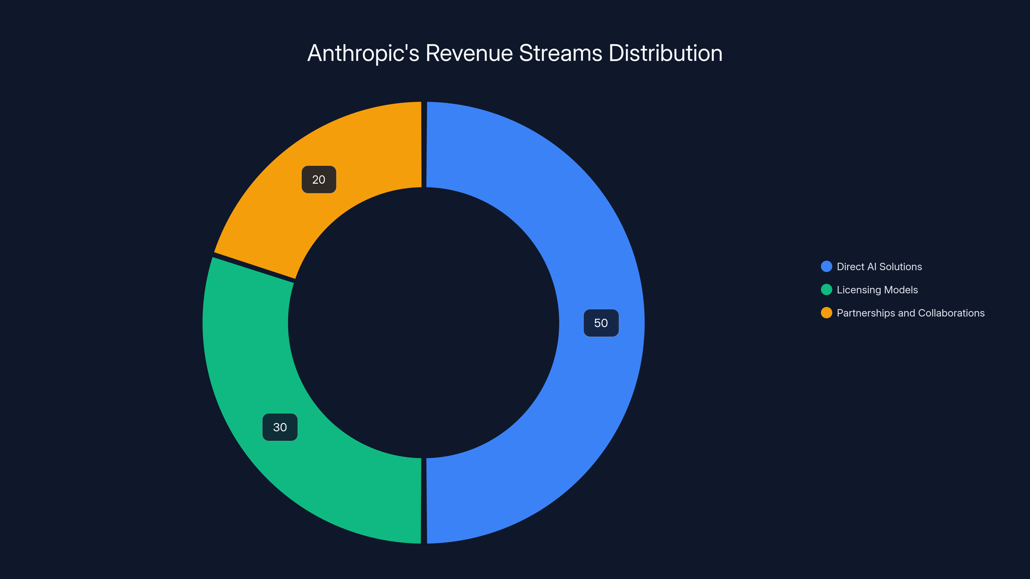The height and width of the screenshot is (579, 1030).
Task: Select the Partnerships and Collaborations legend label
Action: [911, 313]
